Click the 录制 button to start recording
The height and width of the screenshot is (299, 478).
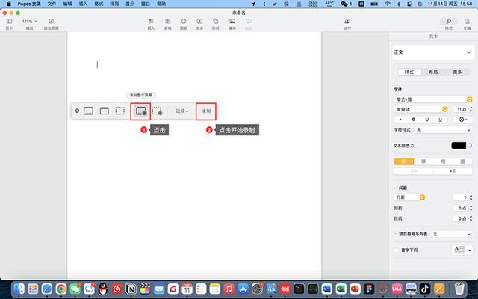[206, 111]
